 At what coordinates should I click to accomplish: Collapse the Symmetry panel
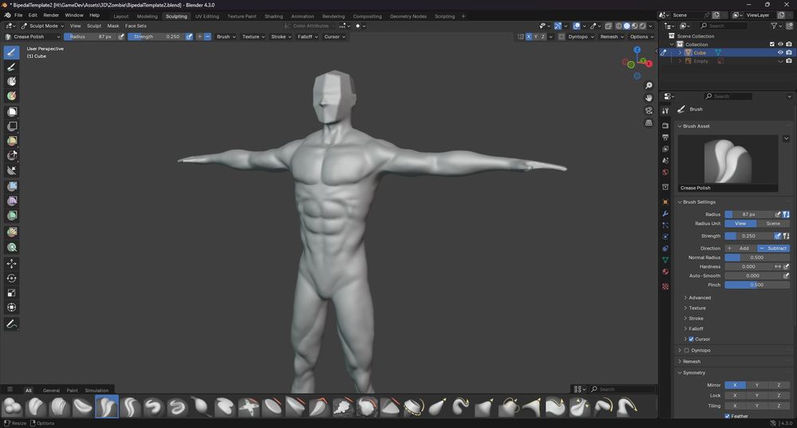coord(694,373)
